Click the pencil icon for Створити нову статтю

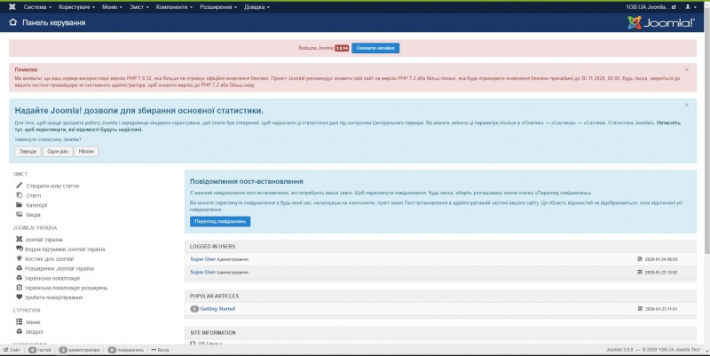[x=19, y=186]
